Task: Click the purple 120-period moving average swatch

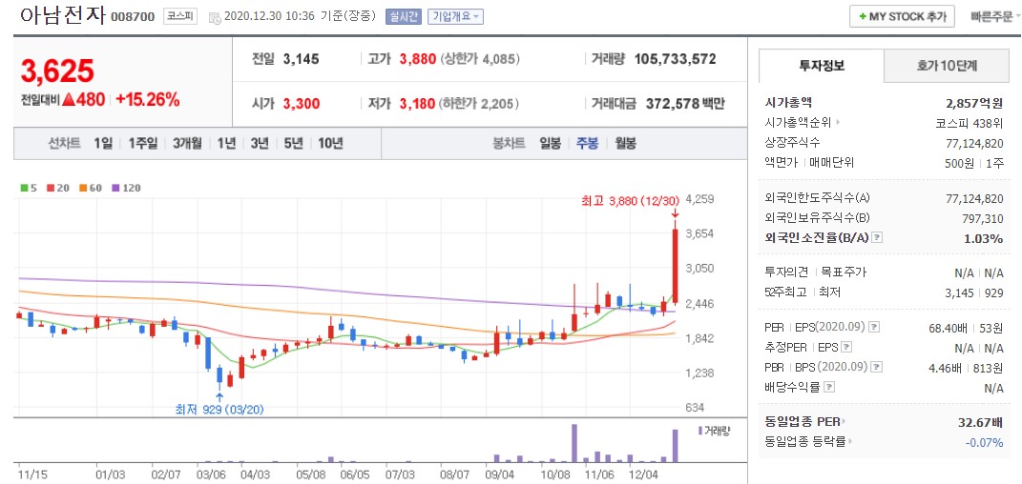Action: [x=116, y=188]
